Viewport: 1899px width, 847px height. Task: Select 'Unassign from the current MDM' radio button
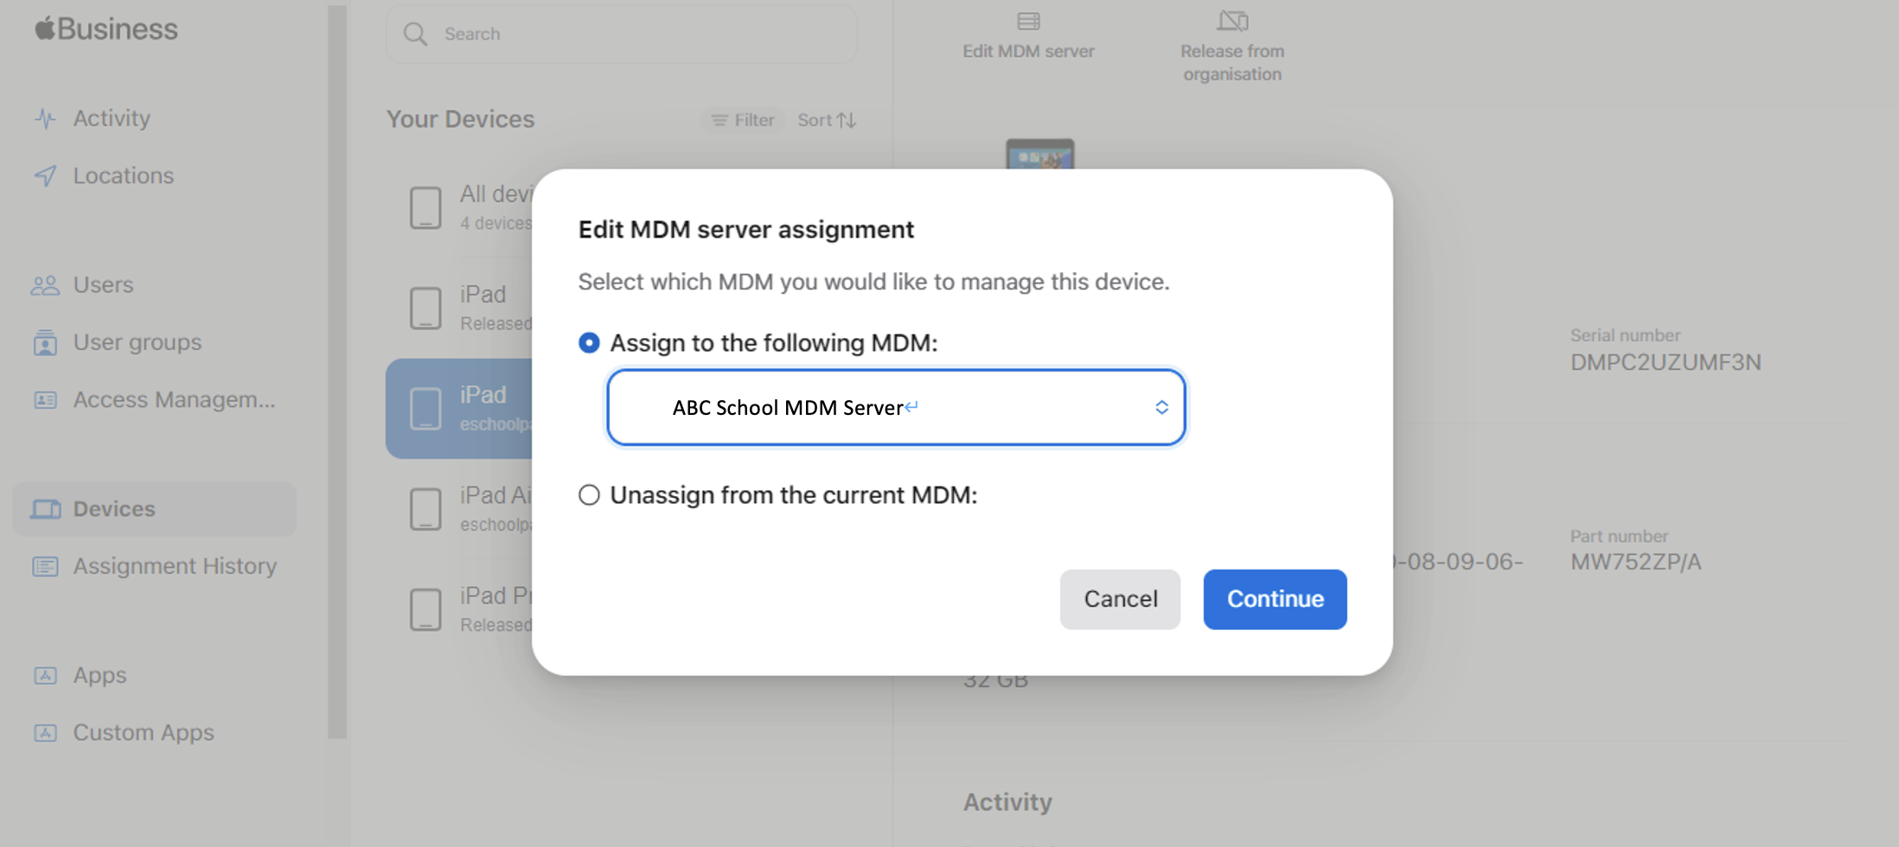click(x=589, y=495)
